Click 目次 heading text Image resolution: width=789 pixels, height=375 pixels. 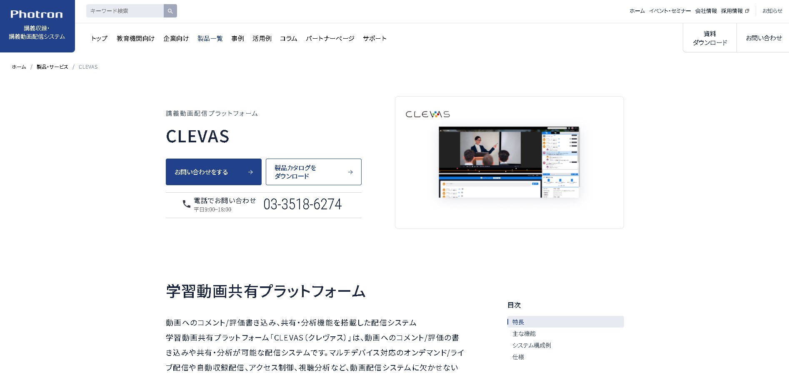tap(514, 305)
